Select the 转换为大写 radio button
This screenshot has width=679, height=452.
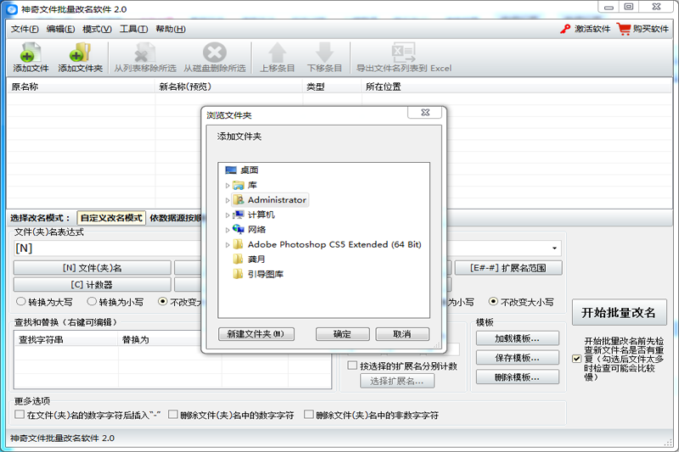(x=22, y=301)
